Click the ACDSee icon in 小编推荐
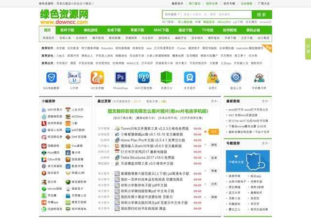Screen dimensions: 311x218 tap(68, 117)
